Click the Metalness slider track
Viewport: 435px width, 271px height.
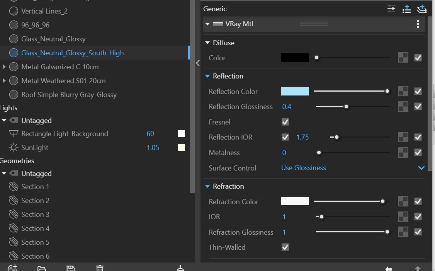tap(353, 152)
